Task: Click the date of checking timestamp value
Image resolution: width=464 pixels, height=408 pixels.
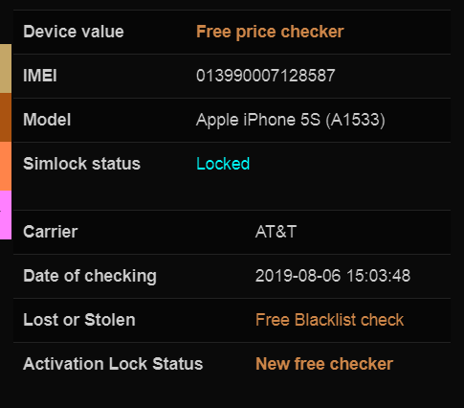Action: click(x=333, y=276)
